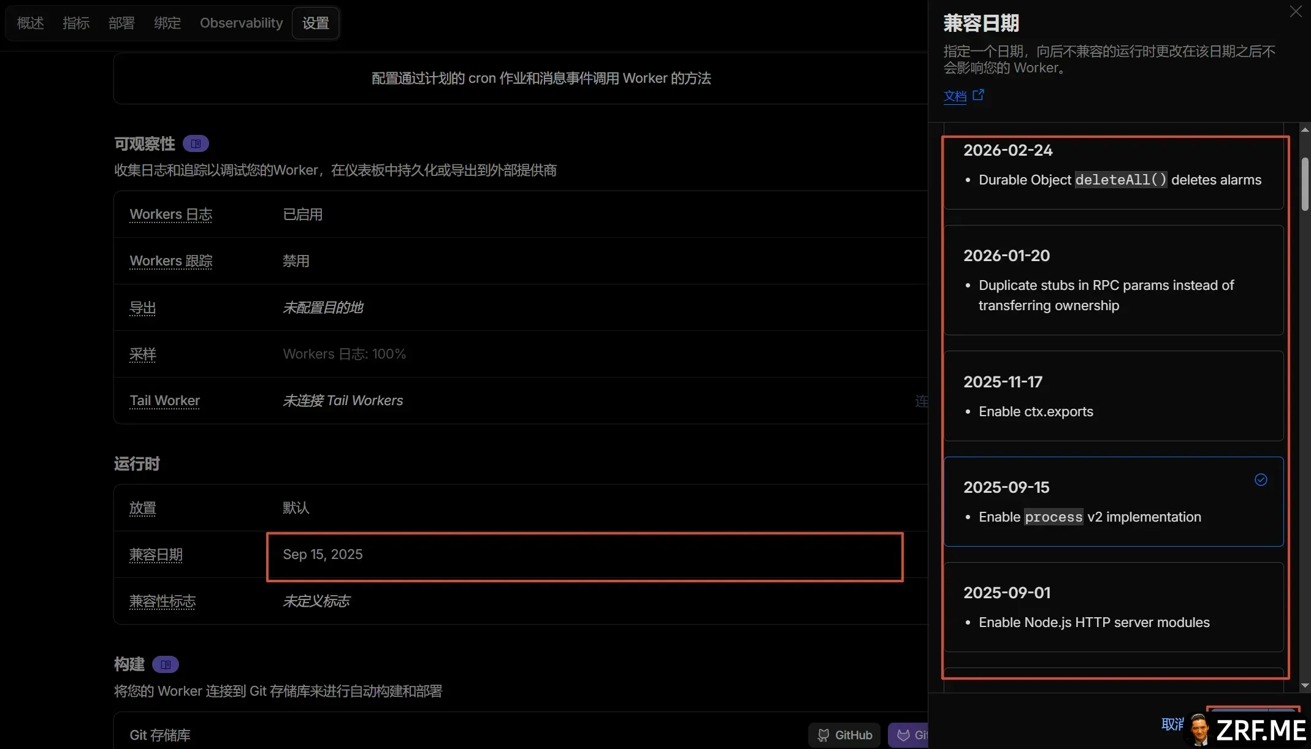Click the 导出 row label
This screenshot has height=749, width=1311.
pos(143,308)
